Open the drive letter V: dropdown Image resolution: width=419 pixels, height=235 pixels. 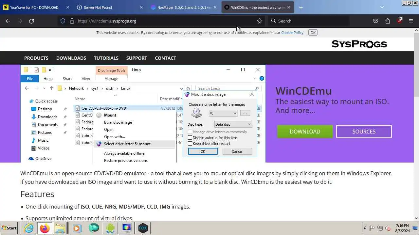223,113
